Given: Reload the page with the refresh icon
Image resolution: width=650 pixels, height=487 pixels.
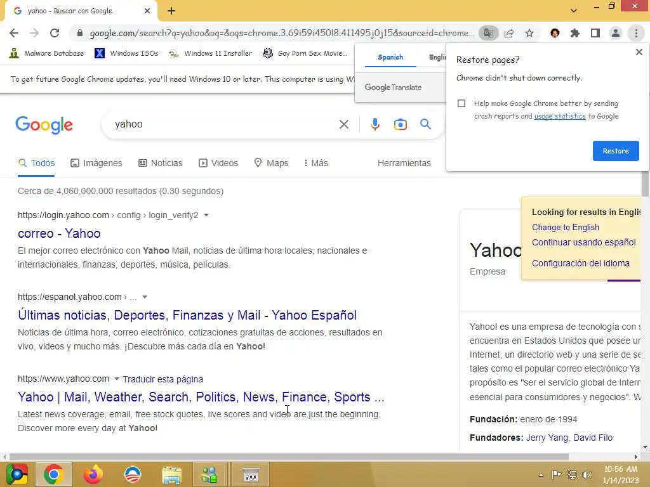Looking at the screenshot, I should coord(55,33).
